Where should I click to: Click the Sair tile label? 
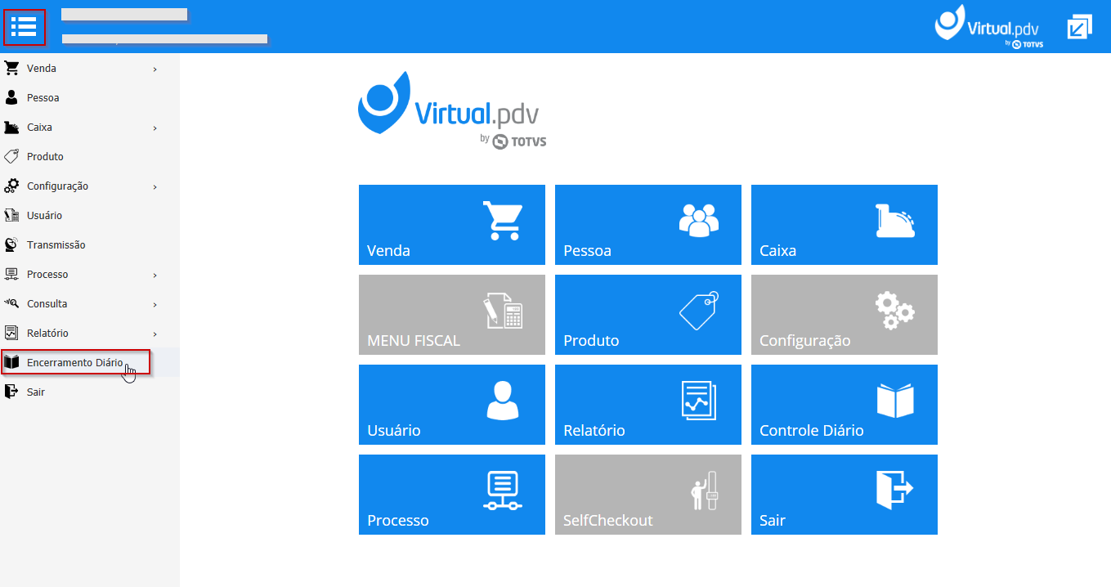pyautogui.click(x=773, y=521)
